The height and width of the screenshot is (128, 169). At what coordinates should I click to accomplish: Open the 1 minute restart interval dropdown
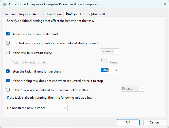point(109,51)
